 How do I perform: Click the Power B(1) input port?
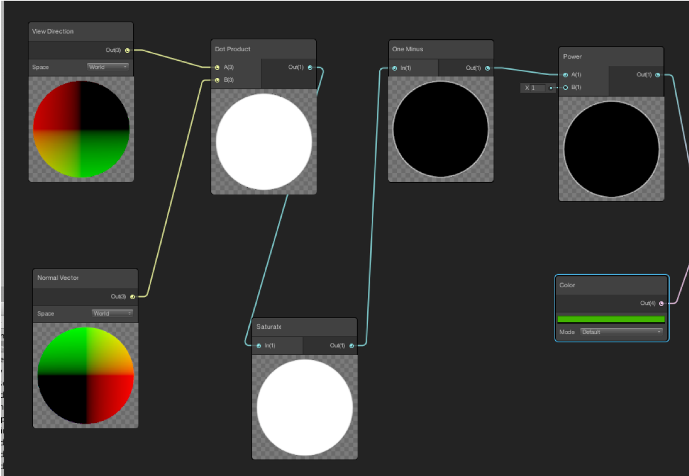[x=565, y=88]
